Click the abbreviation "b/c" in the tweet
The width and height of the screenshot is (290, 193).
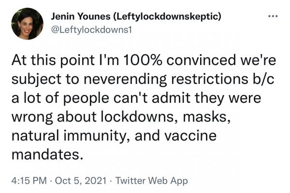(265, 81)
